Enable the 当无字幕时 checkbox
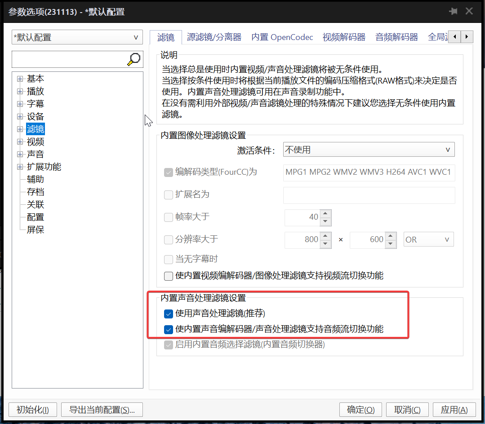 click(168, 259)
